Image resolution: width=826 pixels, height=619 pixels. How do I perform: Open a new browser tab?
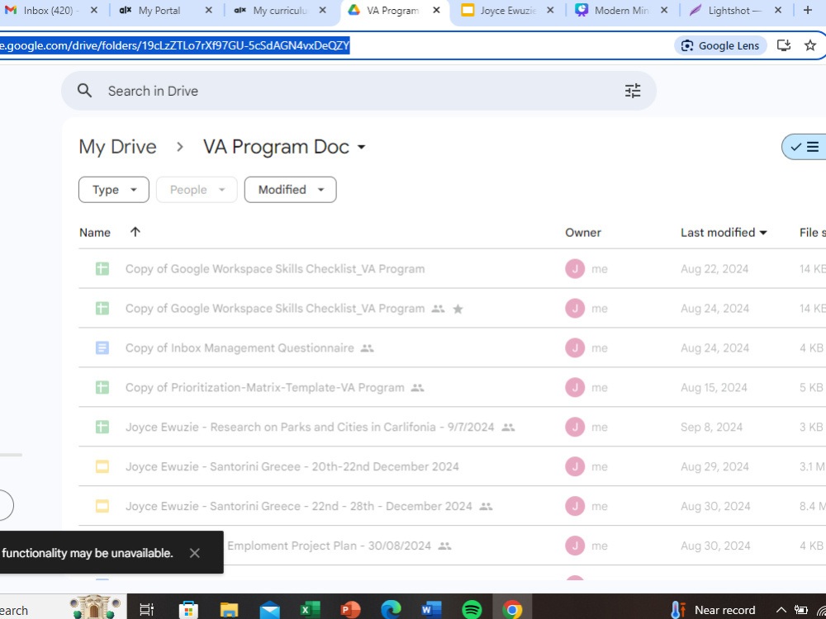(x=807, y=10)
